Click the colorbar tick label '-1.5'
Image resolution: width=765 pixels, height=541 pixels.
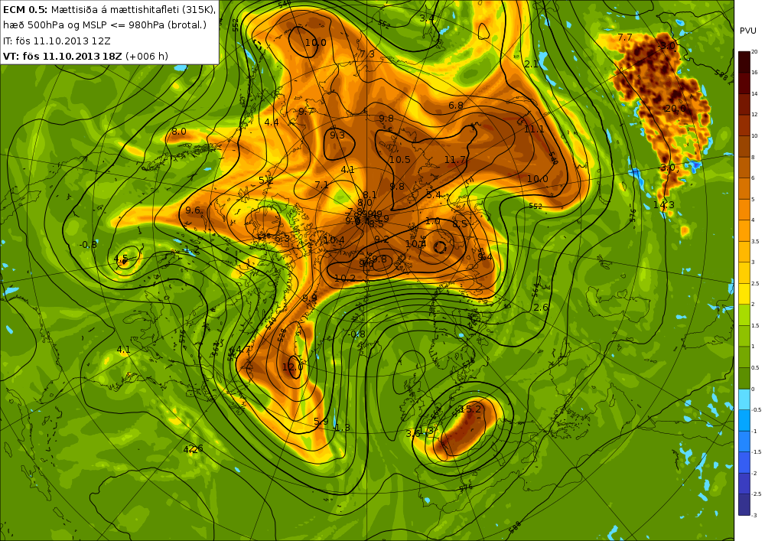pyautogui.click(x=757, y=451)
